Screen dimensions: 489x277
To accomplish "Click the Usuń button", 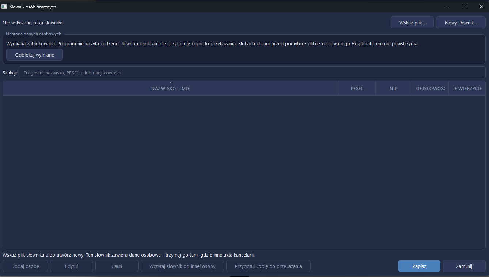I will (117, 266).
